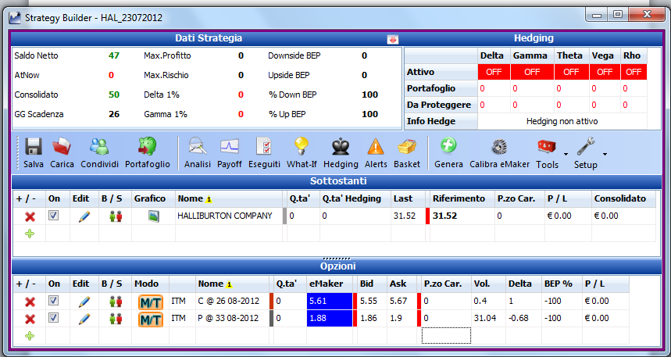Select blue eMaker cell showing 5.61
Viewport: 671px width, 357px height.
[329, 301]
